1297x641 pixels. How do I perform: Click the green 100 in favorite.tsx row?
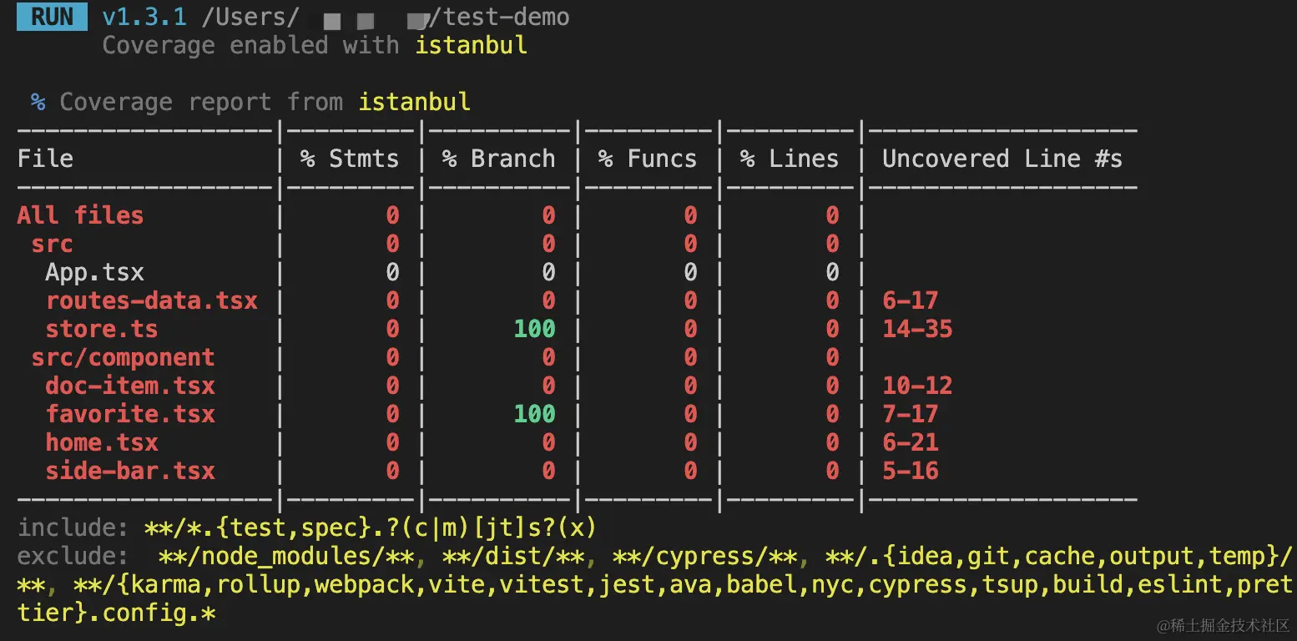(x=534, y=414)
